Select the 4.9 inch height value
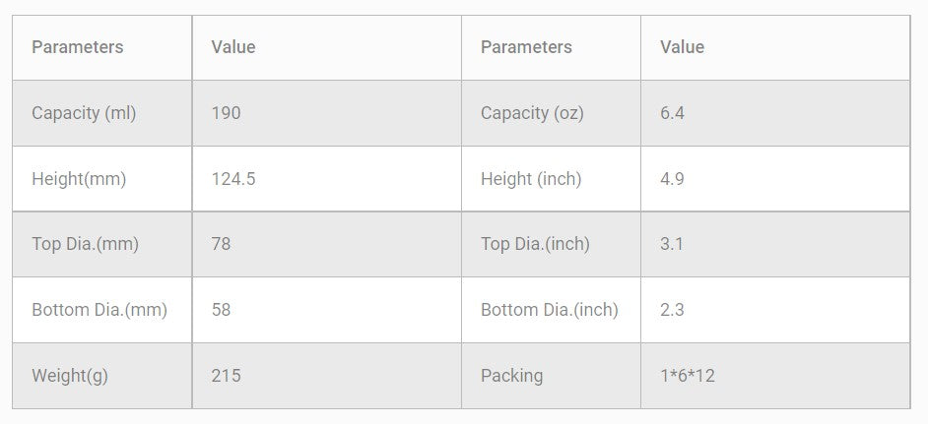Viewport: 928px width, 424px height. click(x=673, y=179)
